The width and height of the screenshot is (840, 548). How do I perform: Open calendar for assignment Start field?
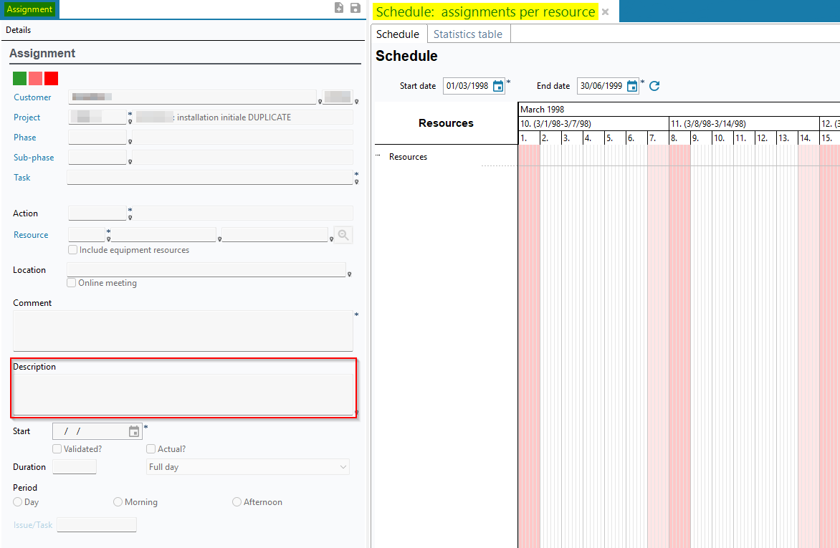134,431
